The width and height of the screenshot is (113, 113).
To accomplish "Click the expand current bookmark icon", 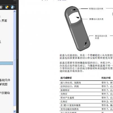I will point(13,7).
